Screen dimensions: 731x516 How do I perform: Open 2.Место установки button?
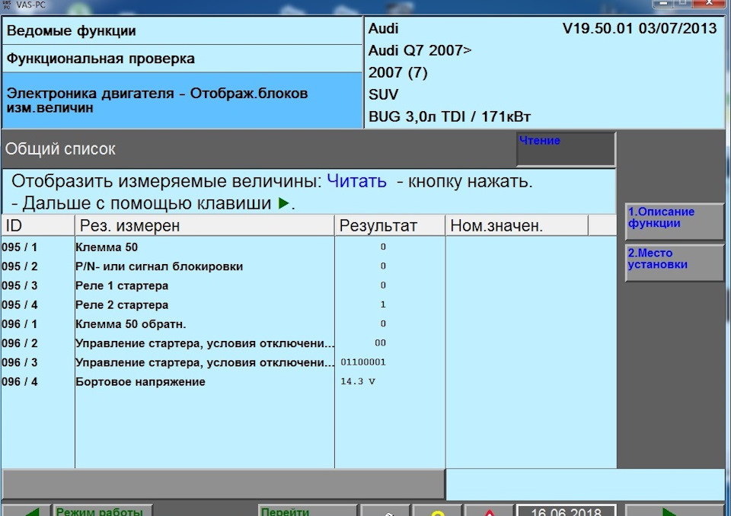point(674,262)
